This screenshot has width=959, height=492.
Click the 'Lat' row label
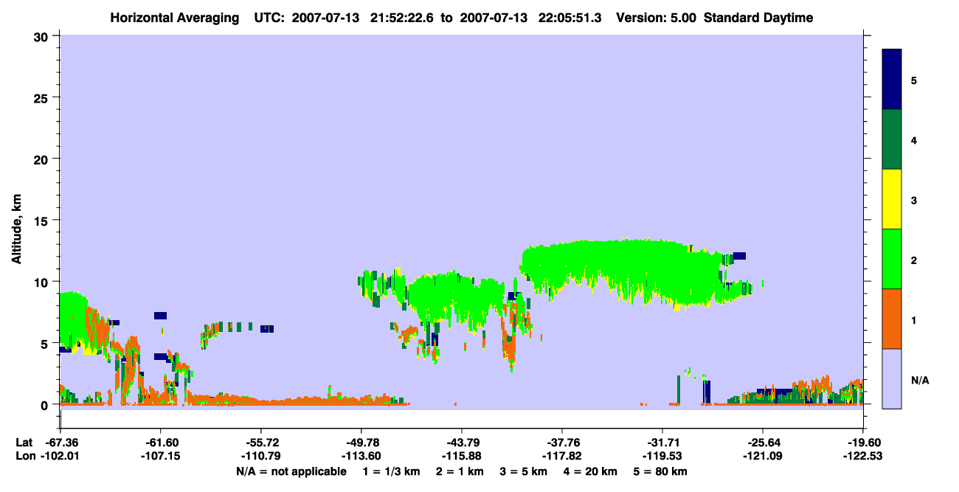click(x=23, y=443)
